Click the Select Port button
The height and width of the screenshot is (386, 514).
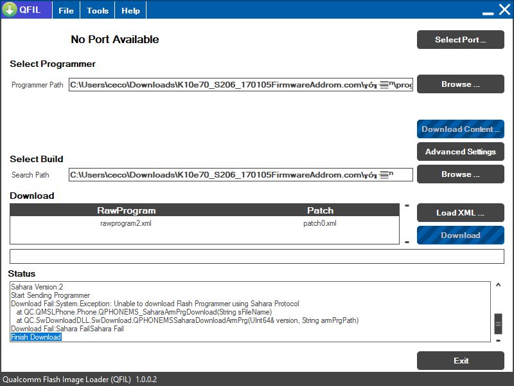click(x=460, y=40)
